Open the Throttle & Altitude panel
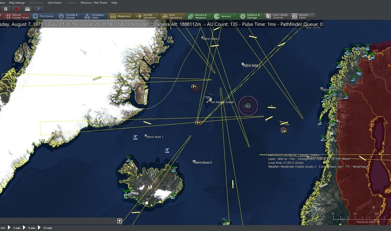 tap(69, 16)
